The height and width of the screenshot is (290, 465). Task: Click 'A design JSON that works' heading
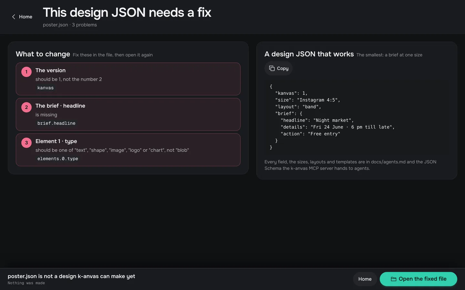point(309,54)
